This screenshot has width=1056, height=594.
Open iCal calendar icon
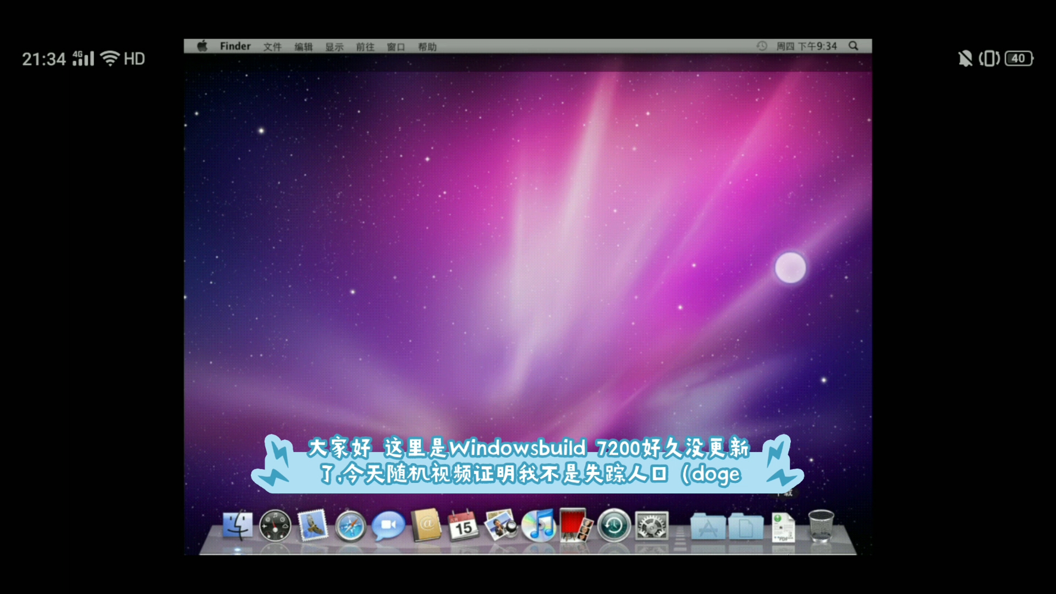[463, 526]
